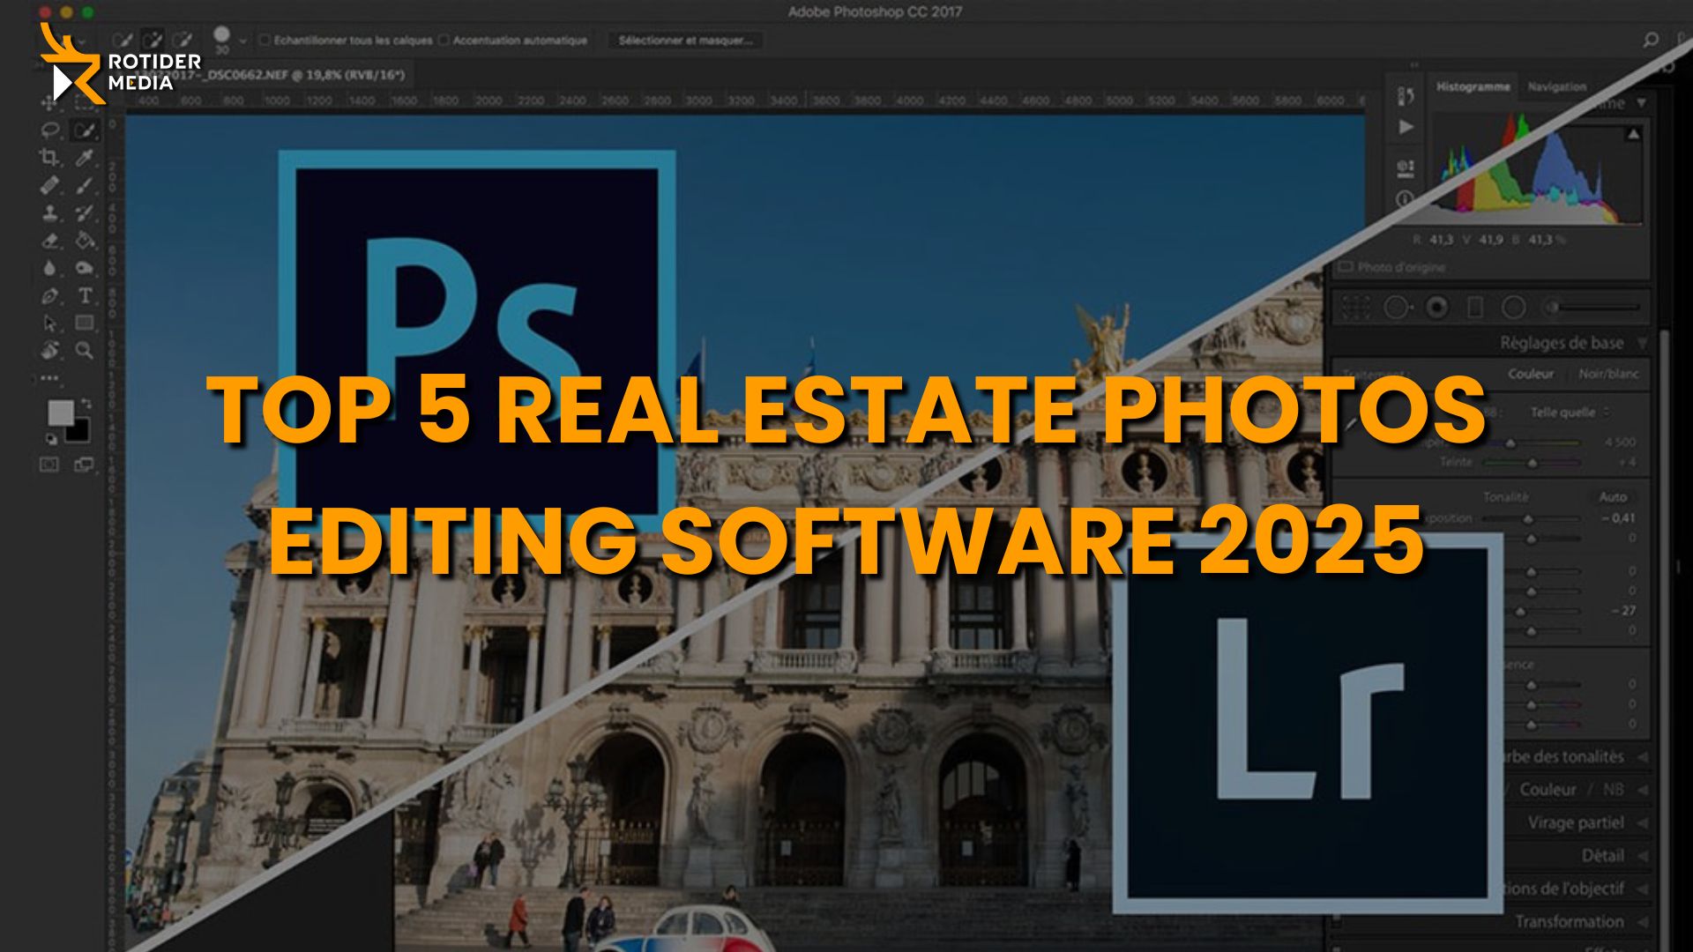
Task: Select the Crop tool
Action: [50, 158]
